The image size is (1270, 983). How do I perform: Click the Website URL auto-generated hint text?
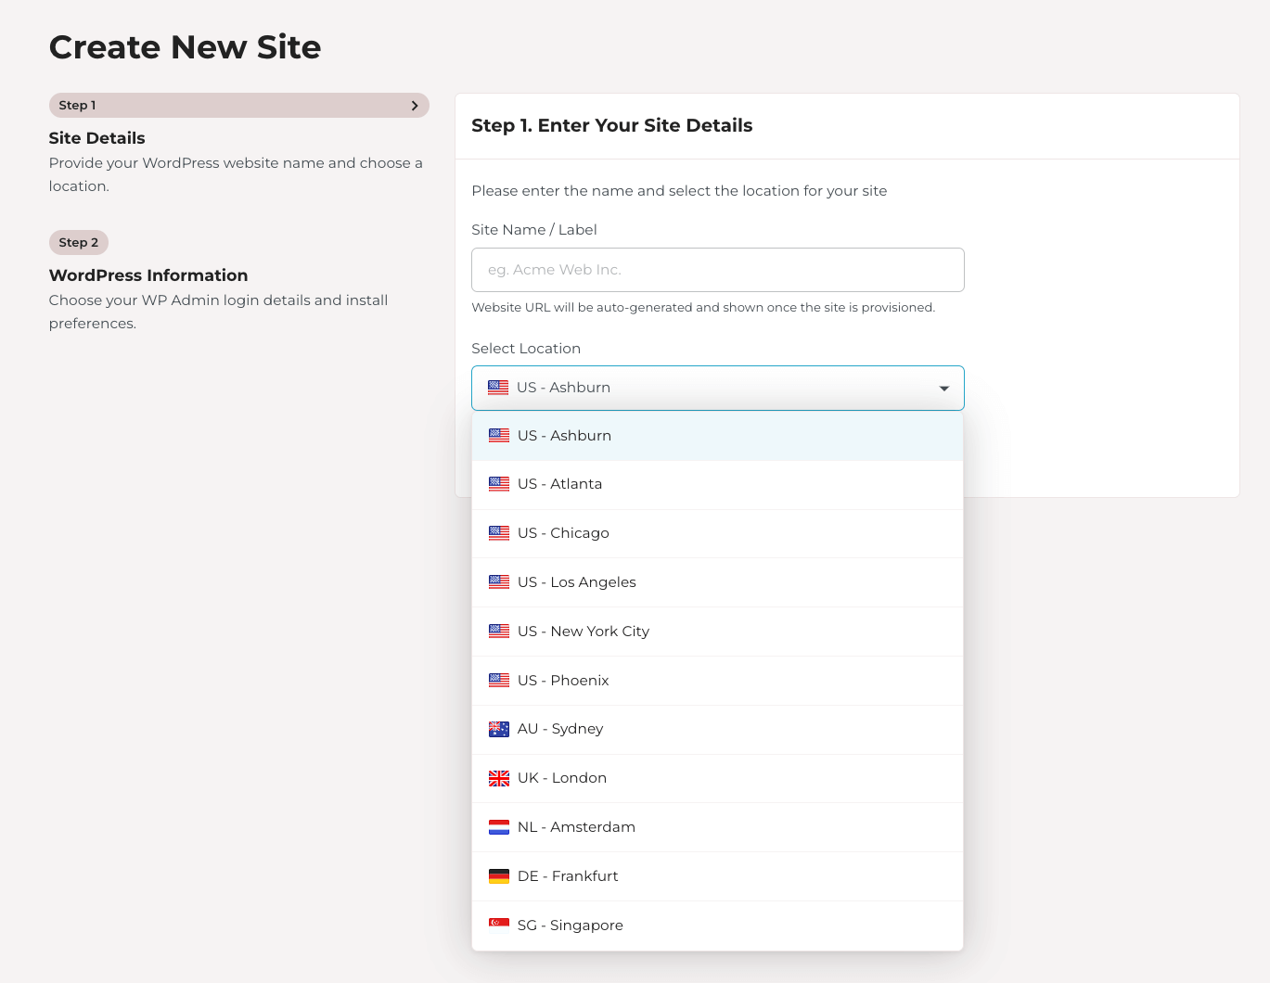coord(703,308)
